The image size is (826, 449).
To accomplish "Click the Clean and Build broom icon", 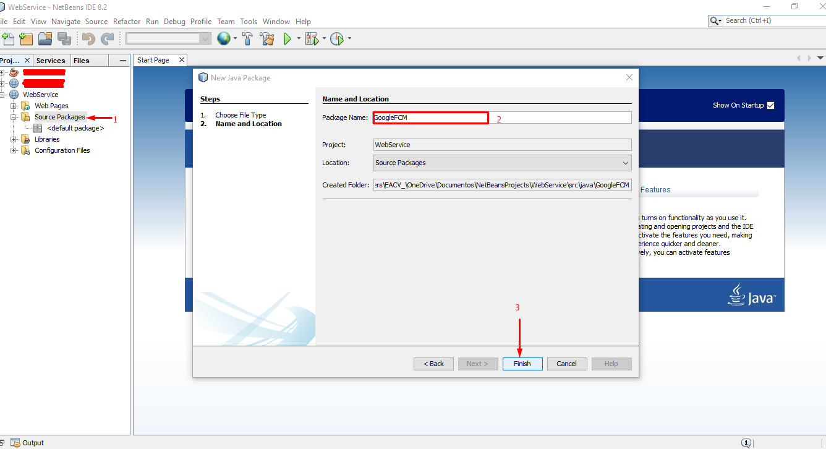I will [267, 38].
